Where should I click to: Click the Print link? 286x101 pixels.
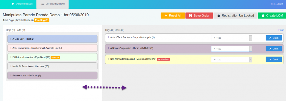pos(281,30)
